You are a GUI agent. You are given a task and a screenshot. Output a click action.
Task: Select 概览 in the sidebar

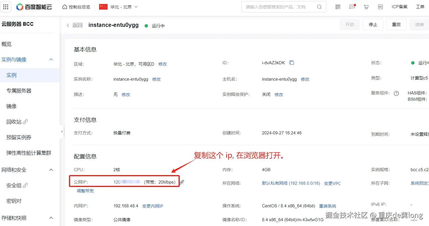click(6, 44)
